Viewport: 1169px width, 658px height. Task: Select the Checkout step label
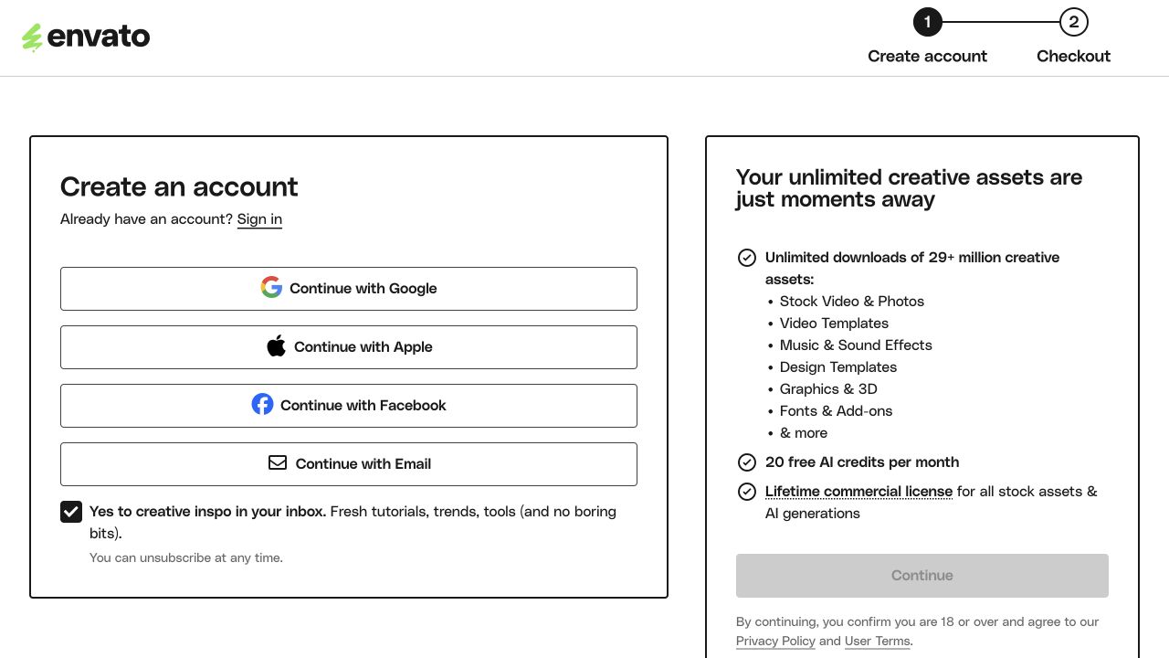1073,56
